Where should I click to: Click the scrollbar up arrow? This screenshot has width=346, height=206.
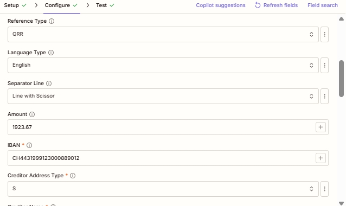coord(341,19)
